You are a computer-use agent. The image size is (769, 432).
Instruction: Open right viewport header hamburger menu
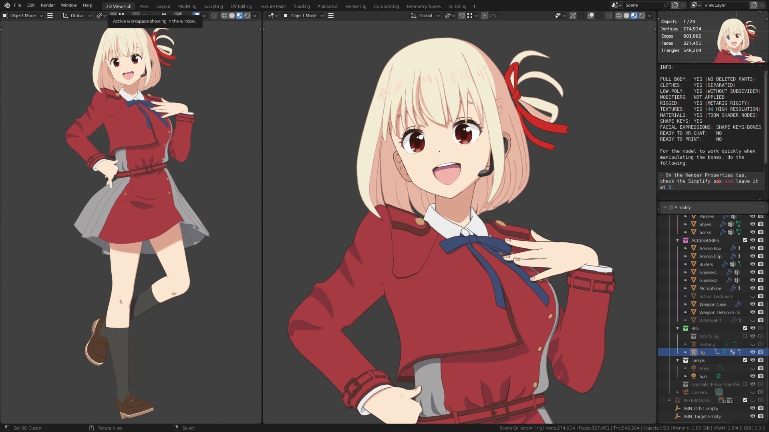click(x=331, y=16)
